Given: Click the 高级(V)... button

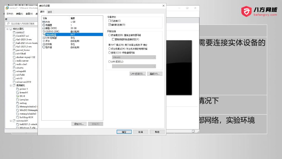Looking at the screenshot, I should [155, 74].
